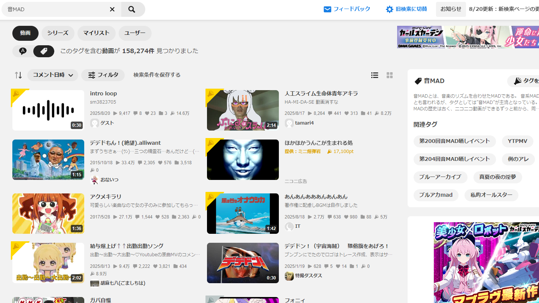Click the feedback envelope icon

click(x=328, y=9)
